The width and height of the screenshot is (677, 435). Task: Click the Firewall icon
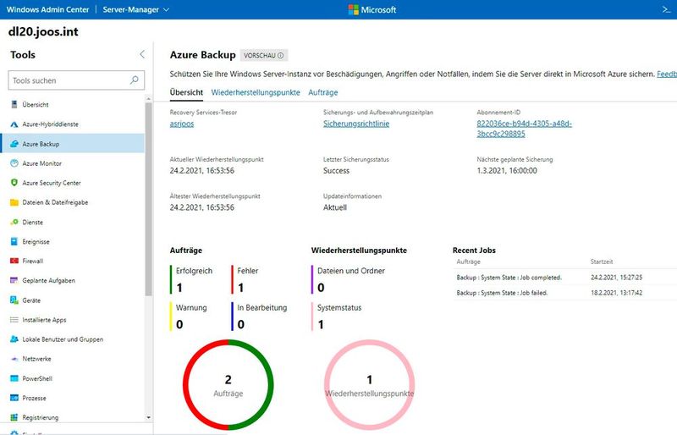click(x=14, y=261)
